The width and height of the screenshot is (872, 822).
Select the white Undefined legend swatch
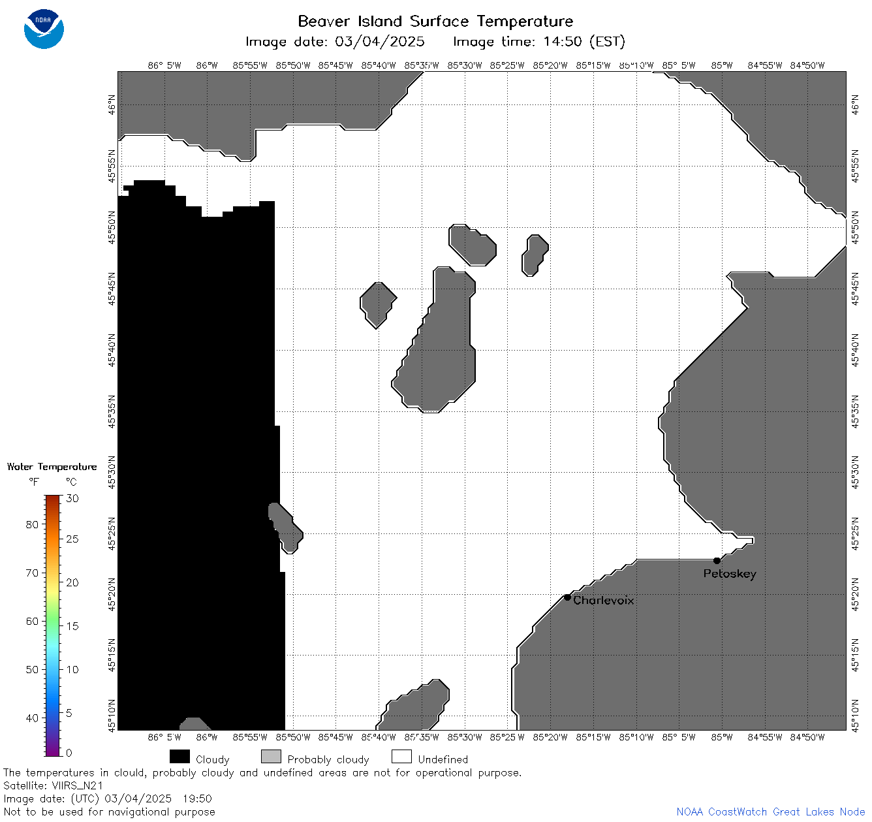[401, 757]
